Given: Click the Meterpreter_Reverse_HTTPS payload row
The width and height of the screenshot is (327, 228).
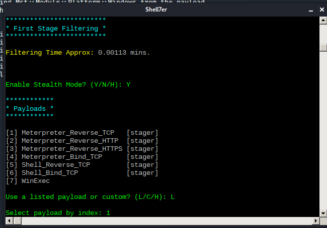Looking at the screenshot, I should pos(82,149).
